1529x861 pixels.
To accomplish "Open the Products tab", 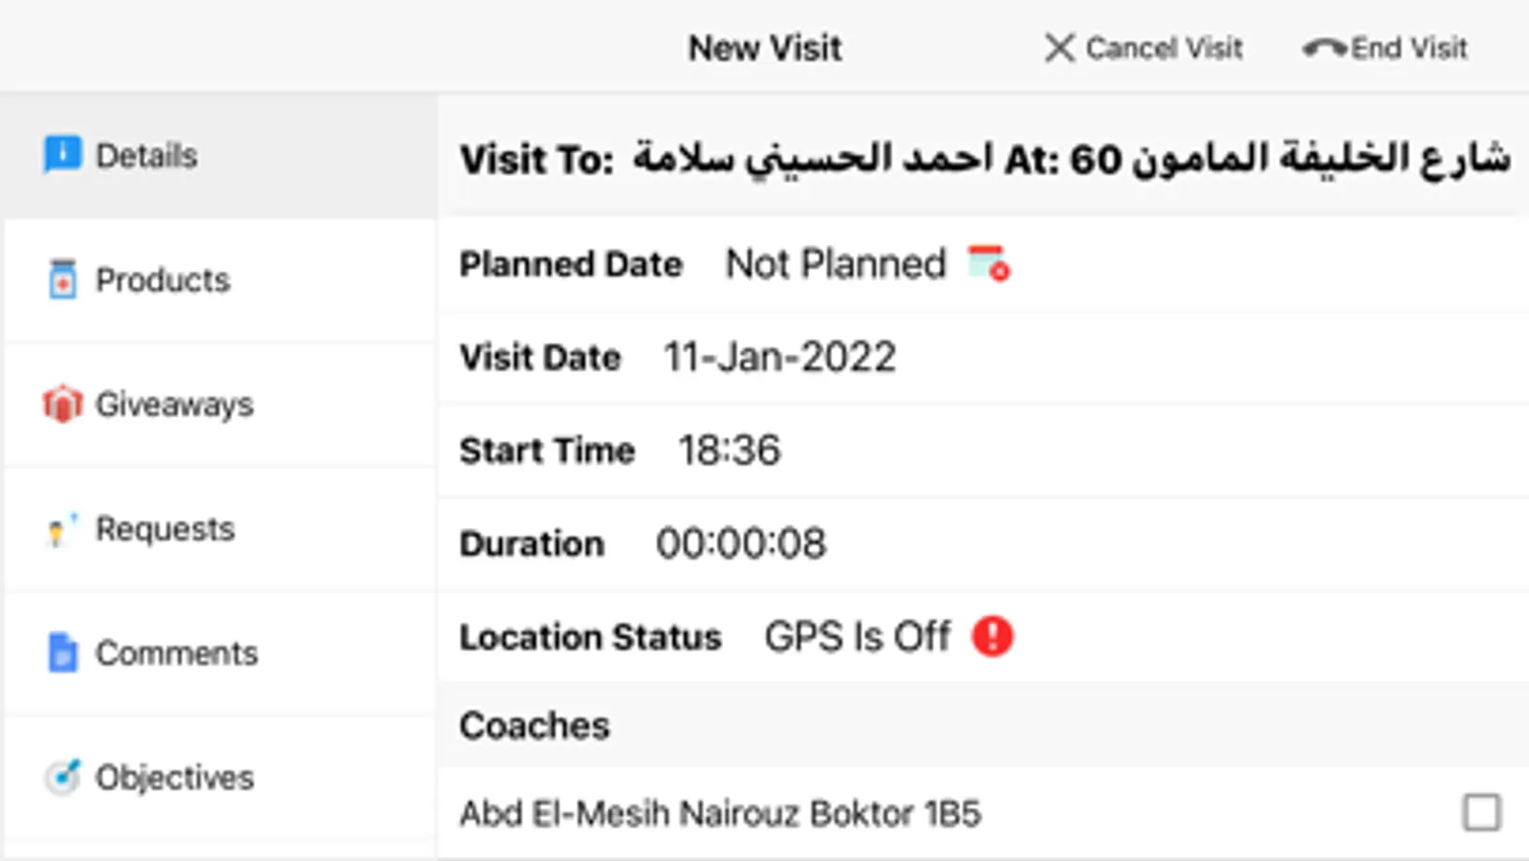I will (x=163, y=280).
